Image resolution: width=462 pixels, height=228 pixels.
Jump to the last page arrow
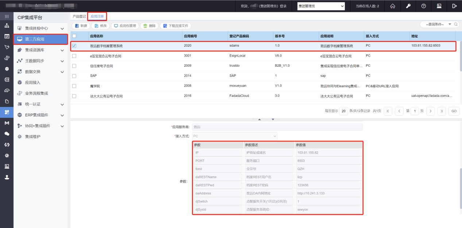click(442, 111)
